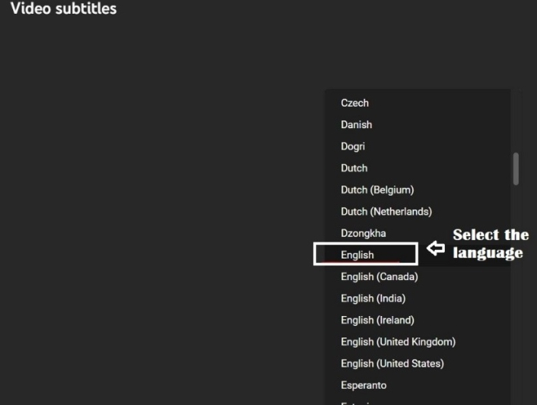
Task: Select the highlighted English option
Action: click(357, 255)
